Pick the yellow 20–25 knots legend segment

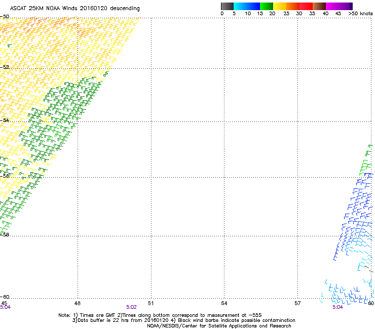click(280, 6)
